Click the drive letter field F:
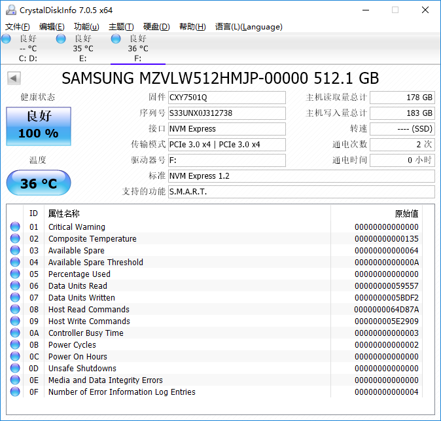The image size is (441, 421). (x=227, y=160)
